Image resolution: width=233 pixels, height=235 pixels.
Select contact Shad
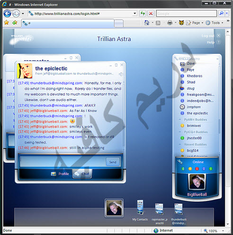191,82
